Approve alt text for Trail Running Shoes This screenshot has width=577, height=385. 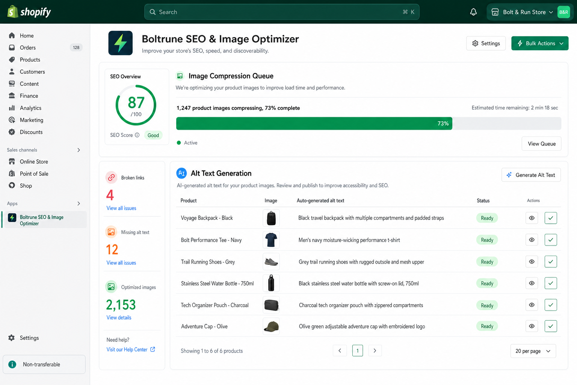click(550, 262)
